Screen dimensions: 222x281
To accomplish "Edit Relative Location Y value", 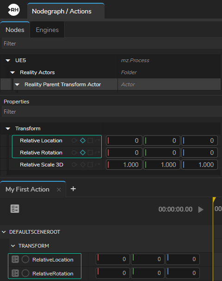I will coord(162,140).
